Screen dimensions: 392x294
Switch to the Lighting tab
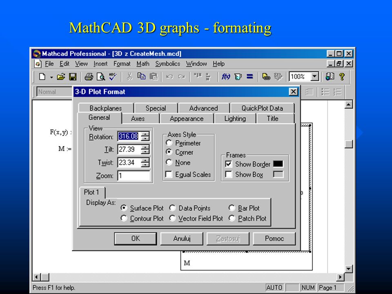click(x=235, y=118)
